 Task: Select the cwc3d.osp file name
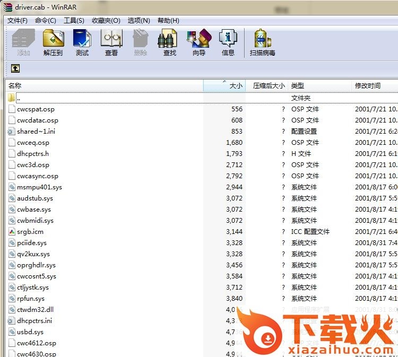33,165
